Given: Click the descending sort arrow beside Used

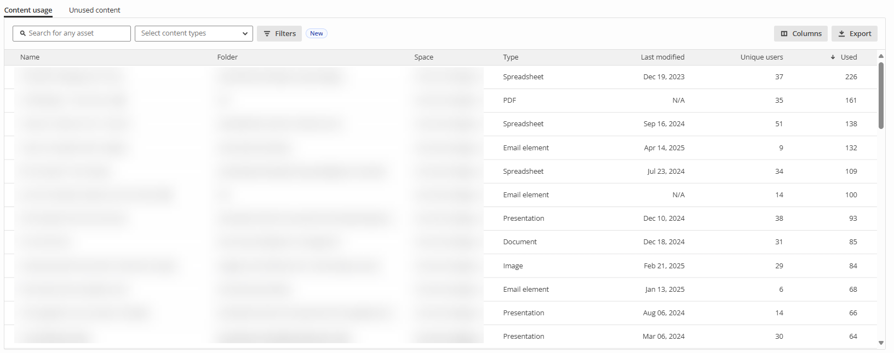Looking at the screenshot, I should [x=833, y=57].
